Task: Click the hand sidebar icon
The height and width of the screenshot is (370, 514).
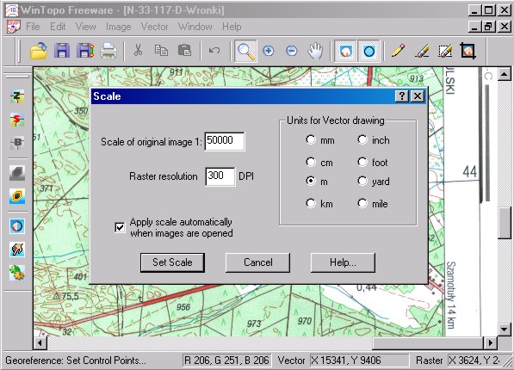Action: click(17, 250)
